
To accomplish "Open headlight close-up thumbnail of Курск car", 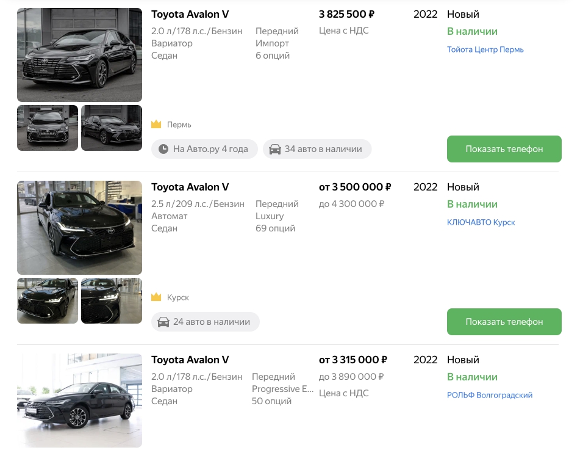I will pyautogui.click(x=112, y=301).
